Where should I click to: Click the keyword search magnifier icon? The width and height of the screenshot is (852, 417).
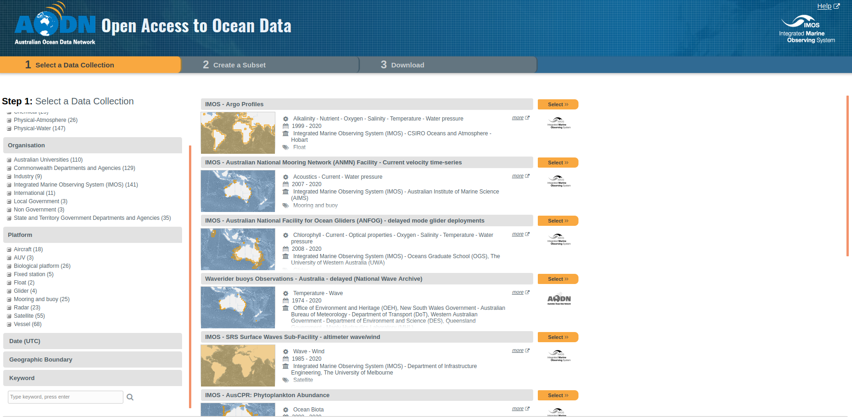coord(130,397)
